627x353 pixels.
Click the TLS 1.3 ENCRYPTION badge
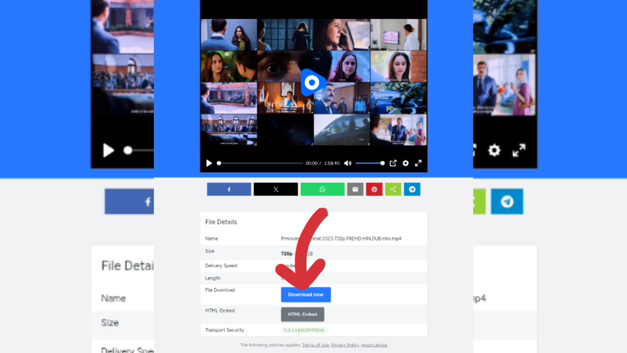[304, 330]
